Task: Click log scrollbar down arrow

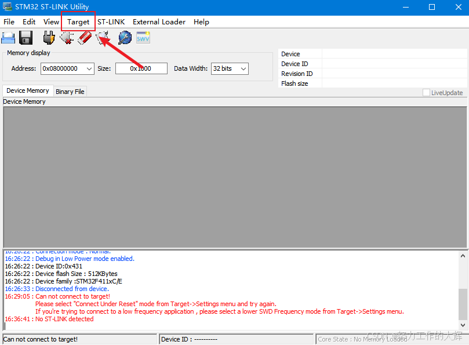Action: 463,325
